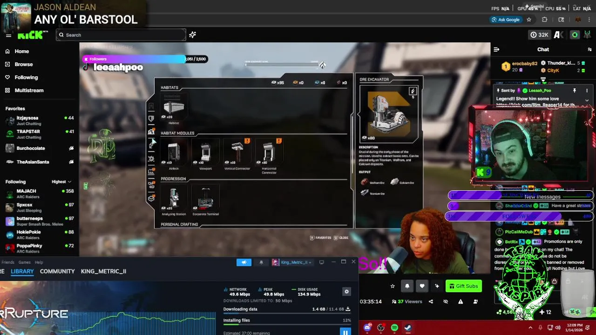Expand King_Metric_II account dropdown in Steam
This screenshot has width=596, height=335.
point(292,262)
